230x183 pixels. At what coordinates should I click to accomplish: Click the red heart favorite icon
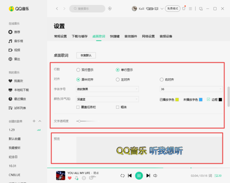pyautogui.click(x=70, y=178)
